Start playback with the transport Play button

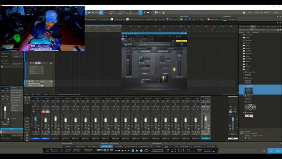coord(137,151)
